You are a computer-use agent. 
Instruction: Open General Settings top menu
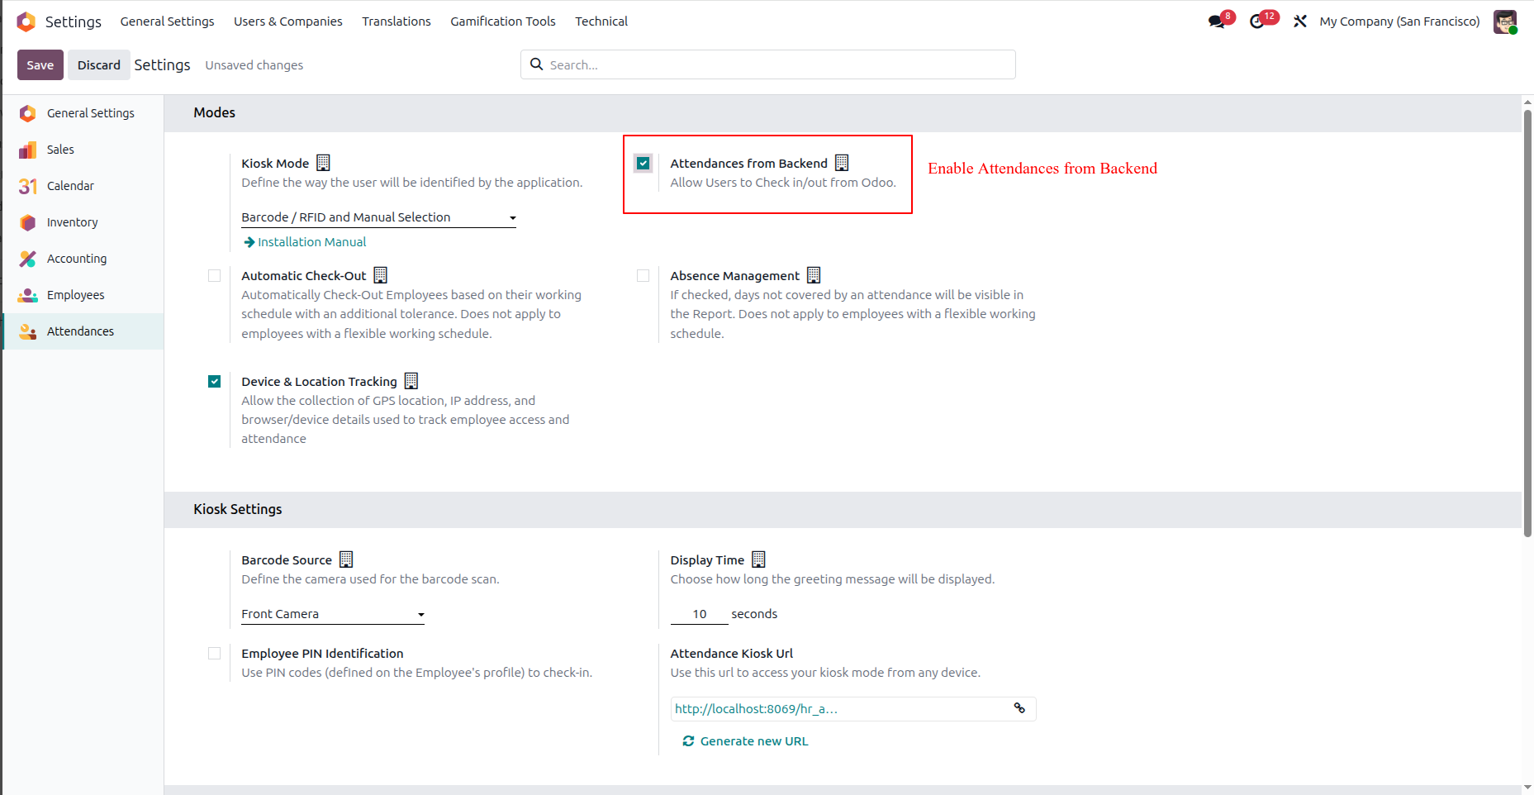[167, 21]
